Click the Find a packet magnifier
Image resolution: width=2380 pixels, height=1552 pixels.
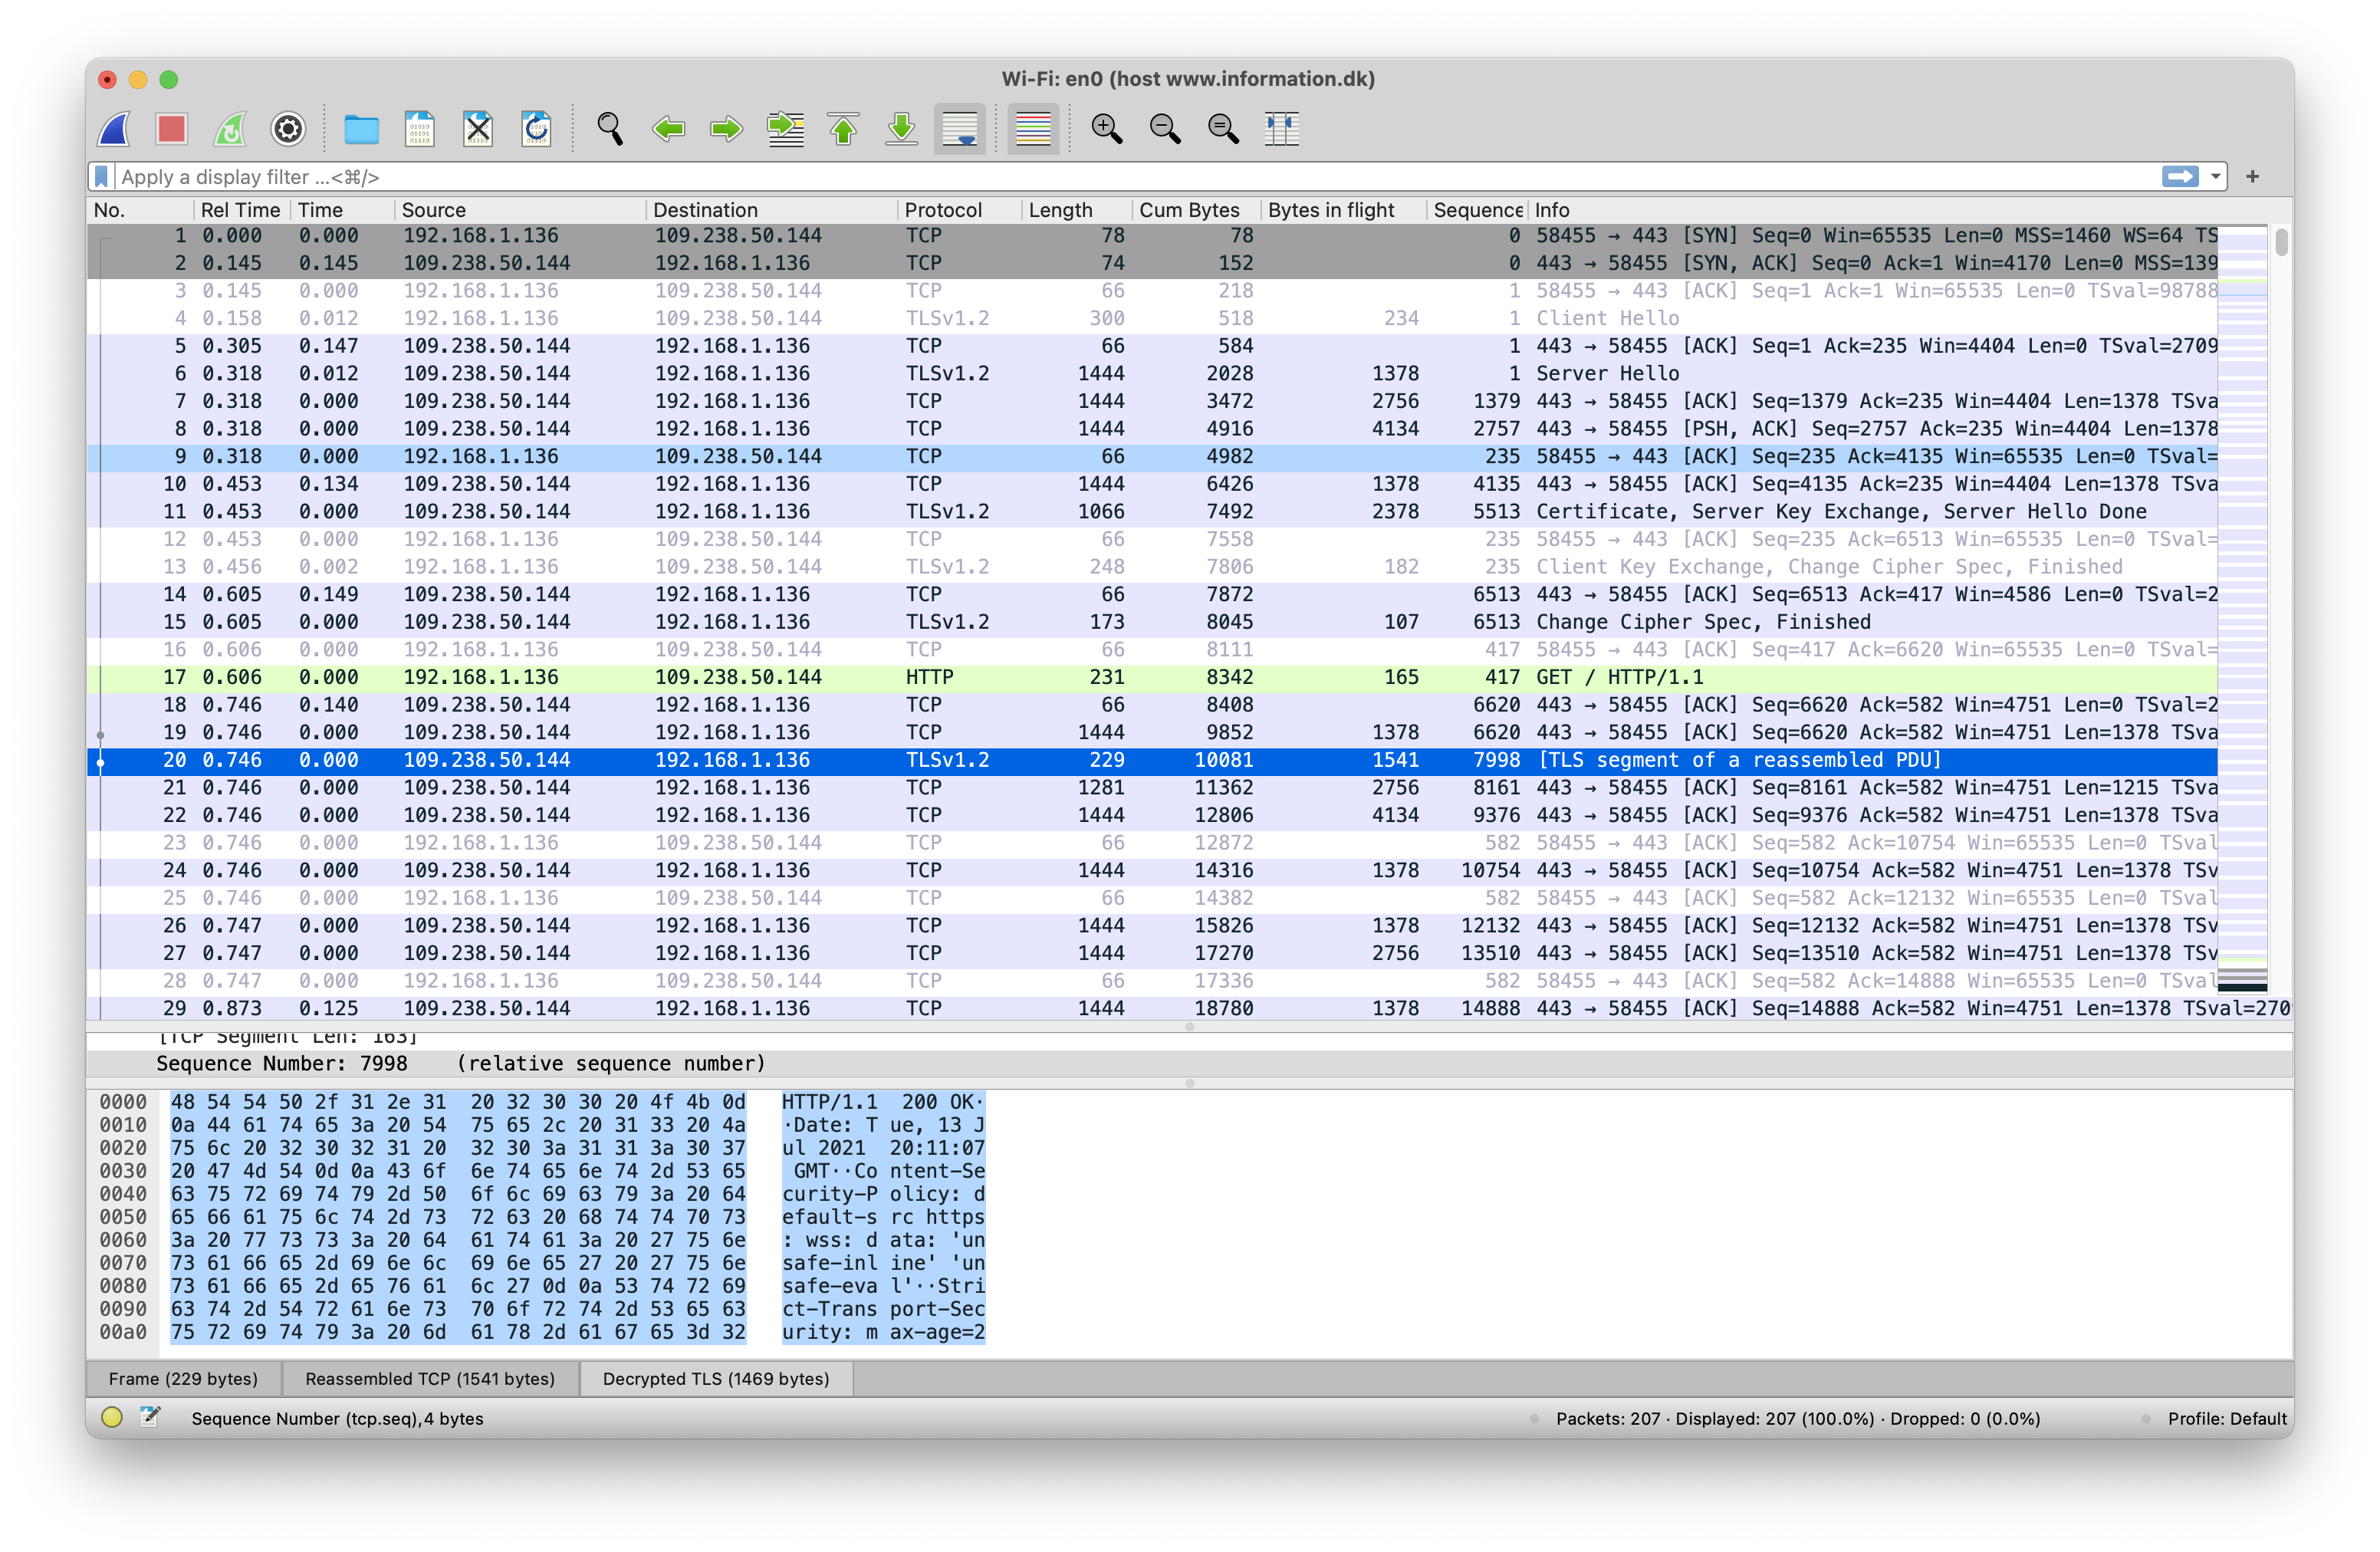coord(609,129)
